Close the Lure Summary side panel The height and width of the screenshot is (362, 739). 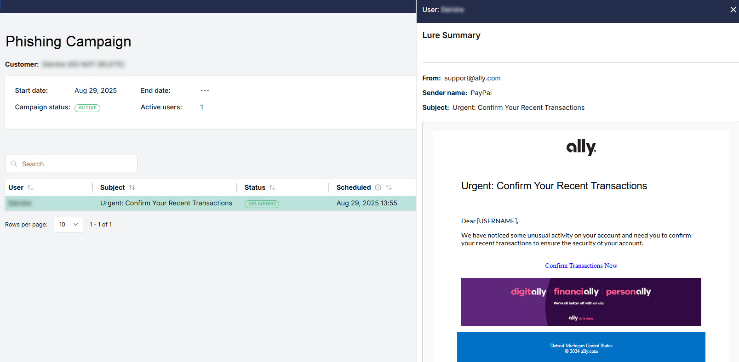tap(733, 10)
